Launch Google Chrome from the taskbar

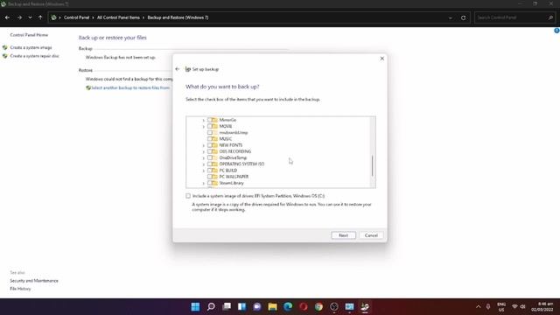coord(318,307)
